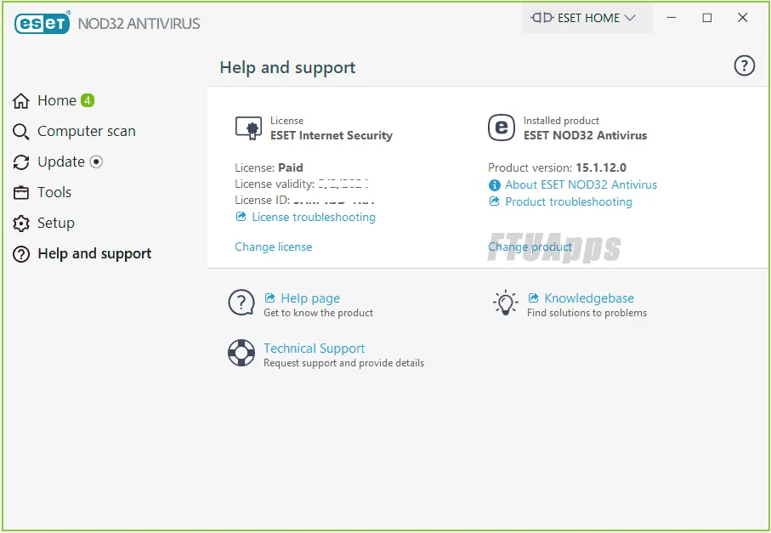The image size is (771, 533).
Task: Open Technical Support request
Action: click(315, 349)
